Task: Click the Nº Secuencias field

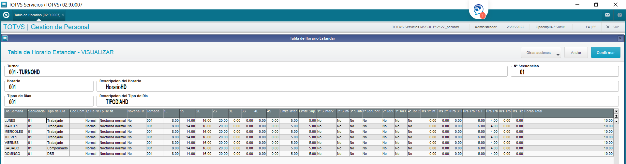Action: pos(565,72)
